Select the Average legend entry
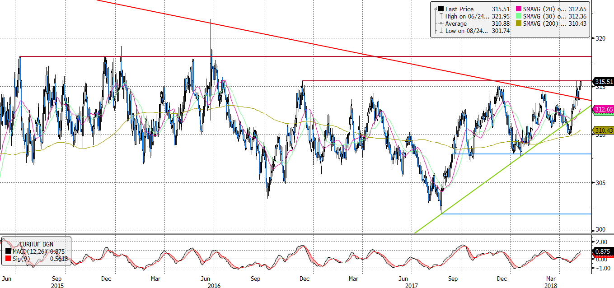The width and height of the screenshot is (614, 288). click(456, 23)
